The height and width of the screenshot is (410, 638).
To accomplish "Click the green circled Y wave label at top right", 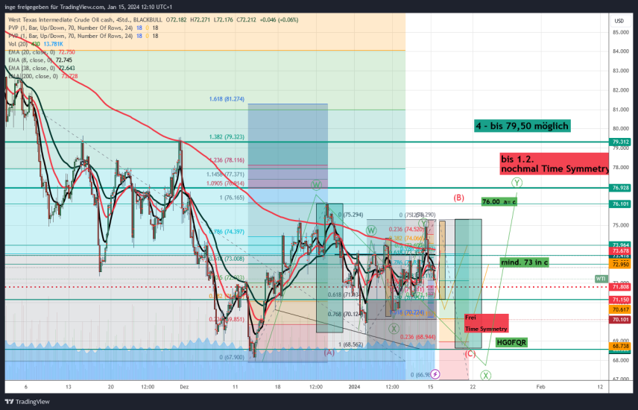I will click(x=516, y=182).
